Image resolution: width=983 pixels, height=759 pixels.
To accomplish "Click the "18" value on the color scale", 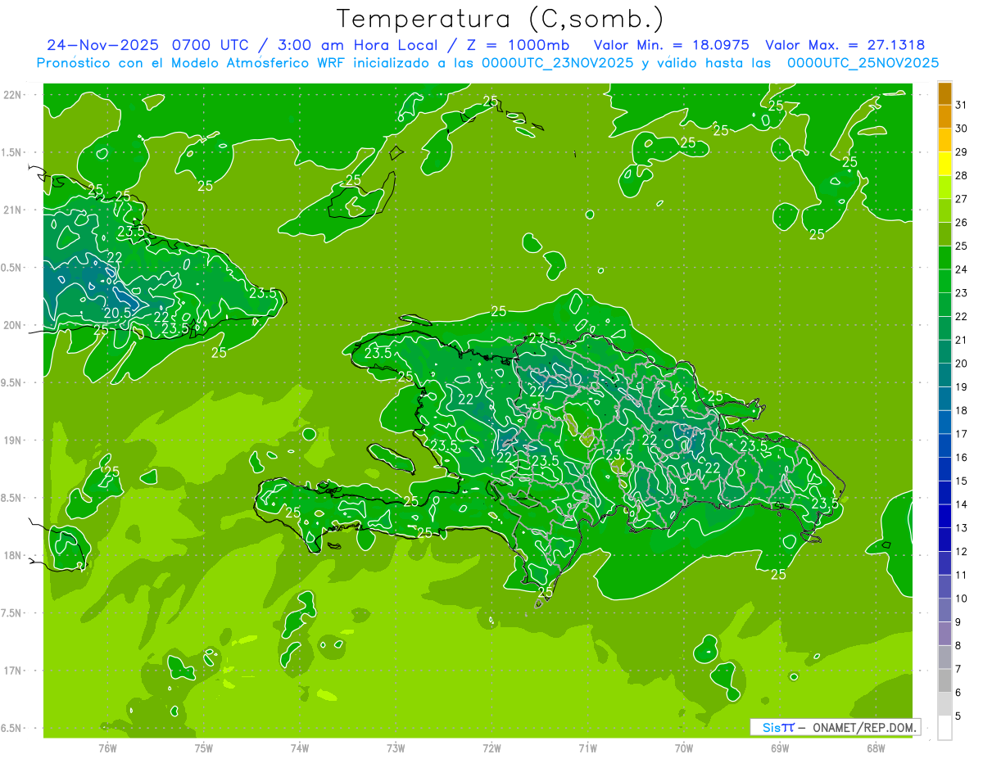I will [961, 410].
